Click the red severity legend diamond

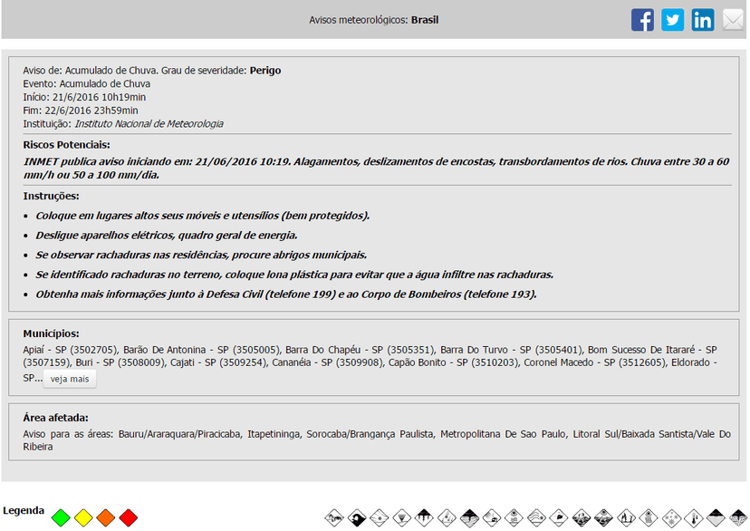(x=129, y=517)
